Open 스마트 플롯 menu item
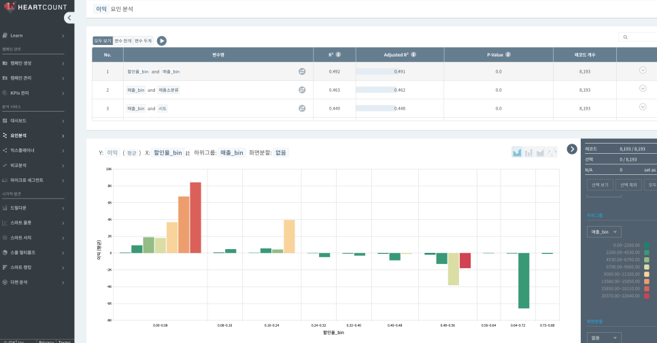The height and width of the screenshot is (343, 657). [x=33, y=223]
